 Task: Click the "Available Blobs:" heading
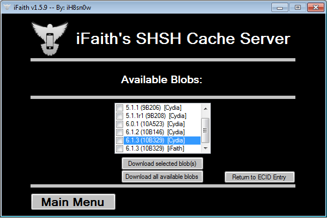(161, 79)
